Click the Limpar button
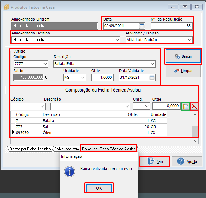The width and height of the screenshot is (206, 198). (183, 71)
